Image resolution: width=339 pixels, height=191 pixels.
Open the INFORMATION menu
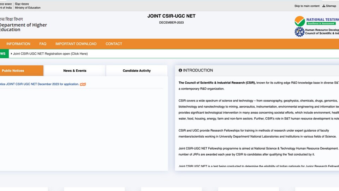click(18, 44)
